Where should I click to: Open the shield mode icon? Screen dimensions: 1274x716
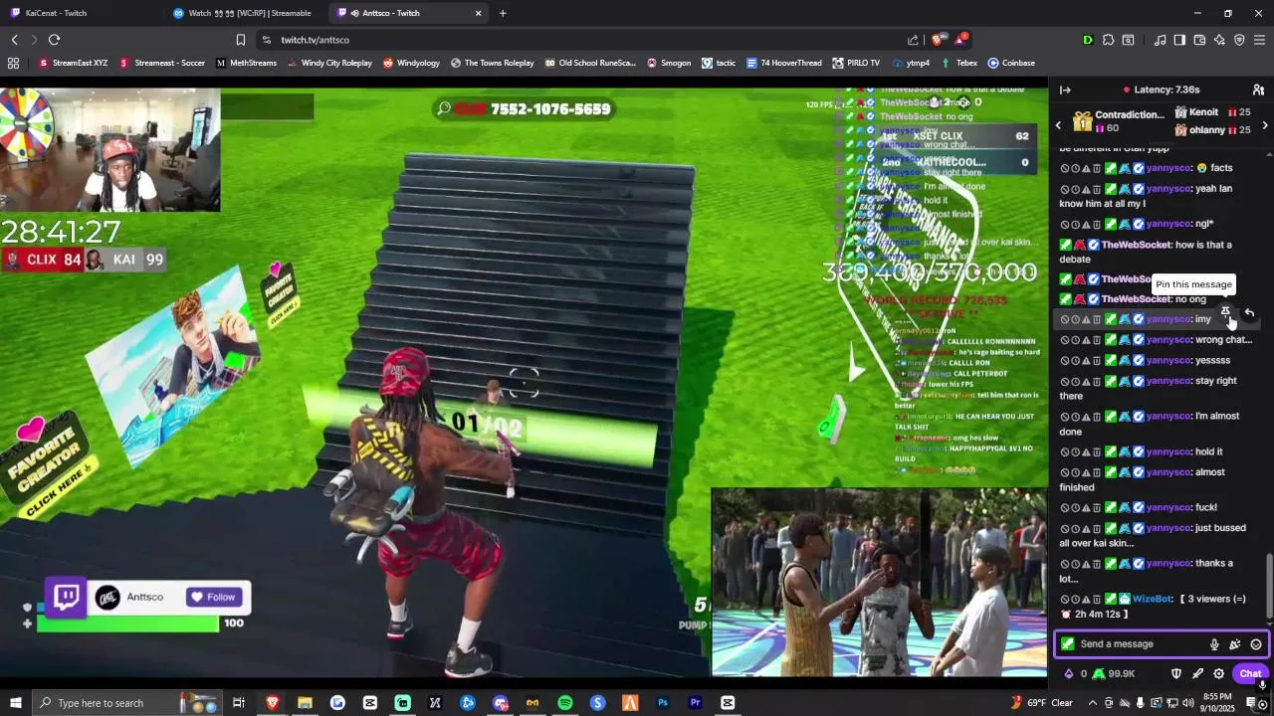(x=1175, y=673)
